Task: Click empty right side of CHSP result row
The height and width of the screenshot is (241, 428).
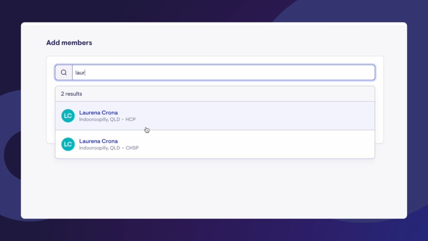Action: (318, 144)
